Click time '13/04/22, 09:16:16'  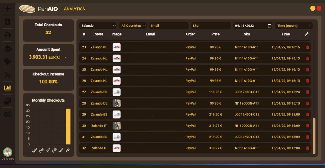coord(285,47)
